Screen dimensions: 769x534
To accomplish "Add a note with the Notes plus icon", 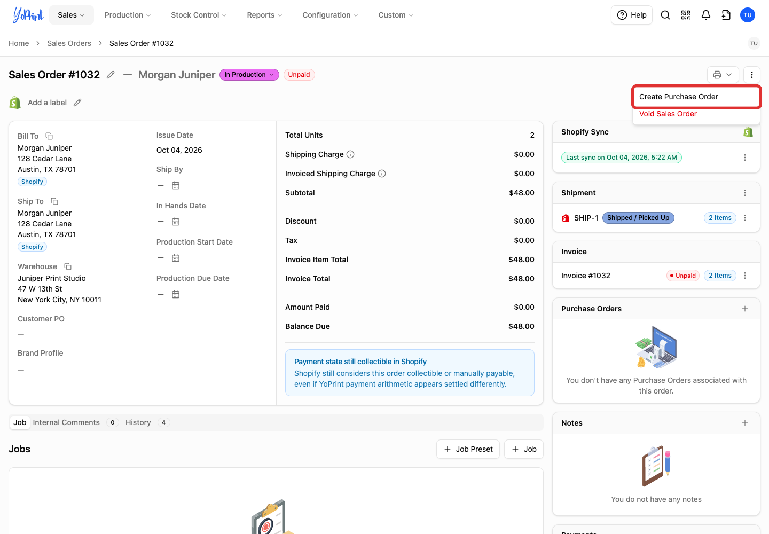I will coord(745,423).
